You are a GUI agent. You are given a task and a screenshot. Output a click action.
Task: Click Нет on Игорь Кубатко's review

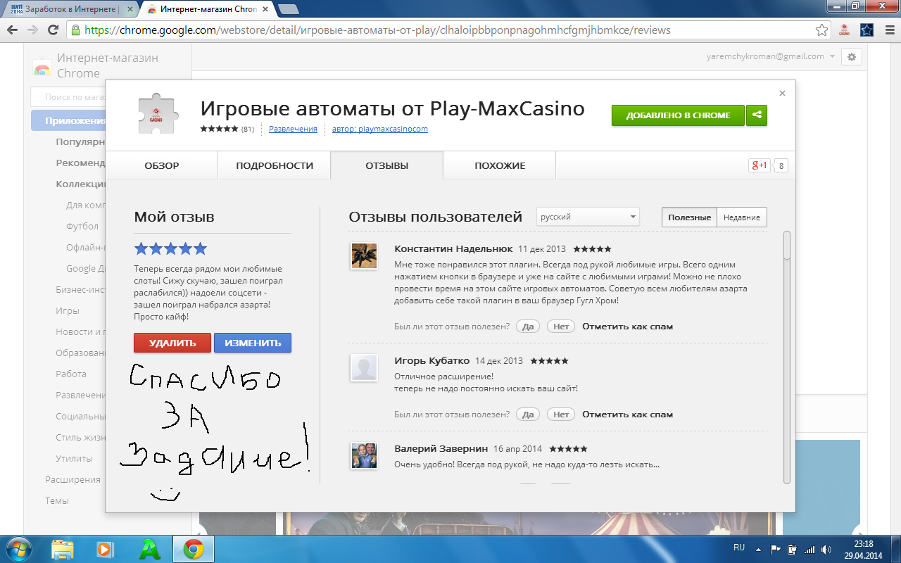pyautogui.click(x=561, y=415)
